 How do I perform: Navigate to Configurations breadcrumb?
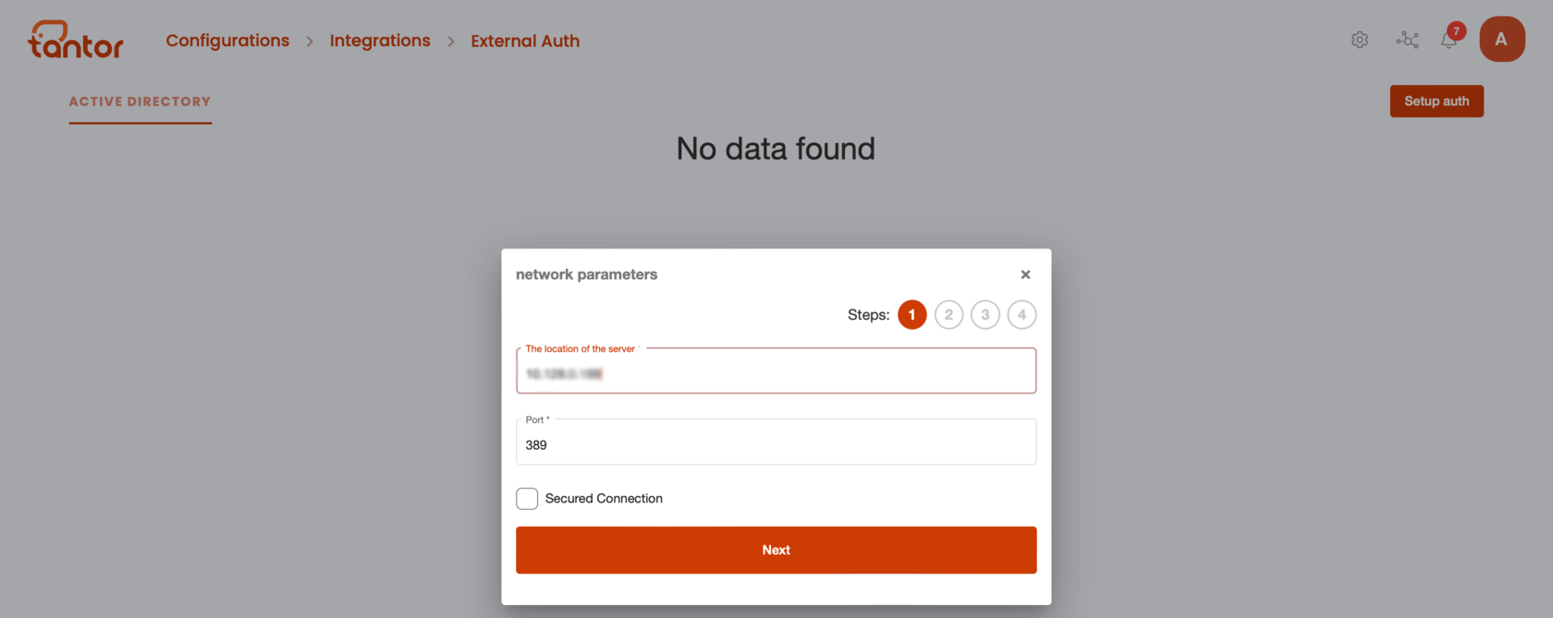(227, 41)
